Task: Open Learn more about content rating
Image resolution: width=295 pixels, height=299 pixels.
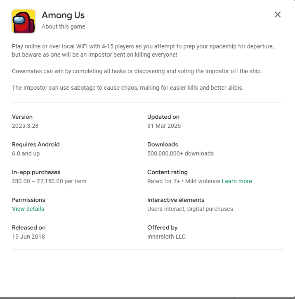Action: point(237,181)
